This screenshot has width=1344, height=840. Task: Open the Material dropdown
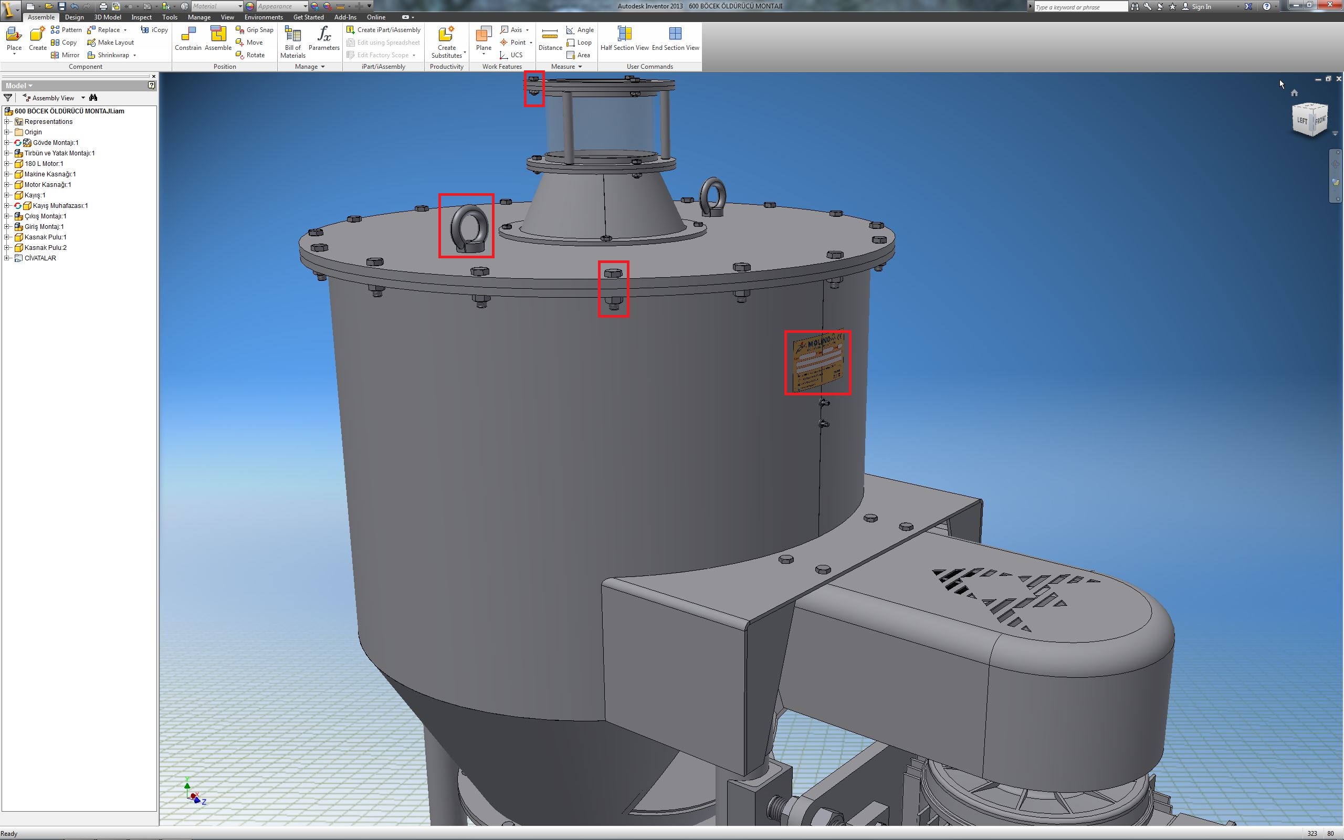point(240,6)
